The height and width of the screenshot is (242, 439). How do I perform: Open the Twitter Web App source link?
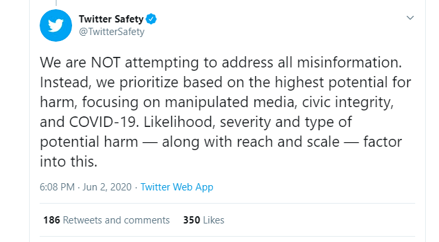coord(177,187)
